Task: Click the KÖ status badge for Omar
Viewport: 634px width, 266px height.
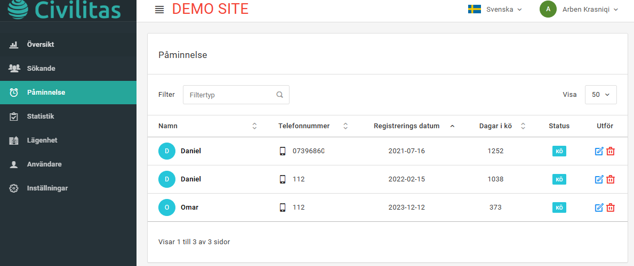Action: (559, 207)
